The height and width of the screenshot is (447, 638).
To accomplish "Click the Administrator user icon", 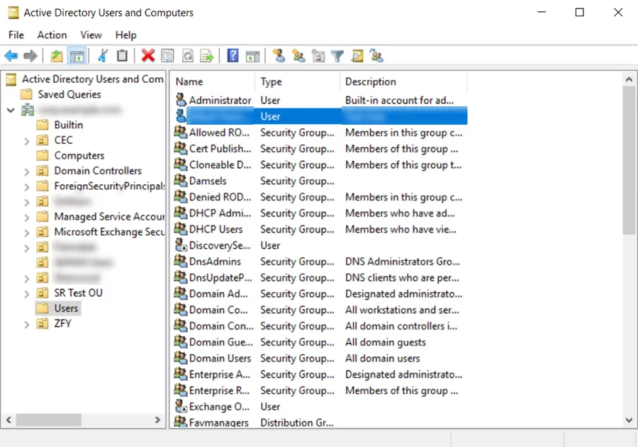I will coord(181,100).
